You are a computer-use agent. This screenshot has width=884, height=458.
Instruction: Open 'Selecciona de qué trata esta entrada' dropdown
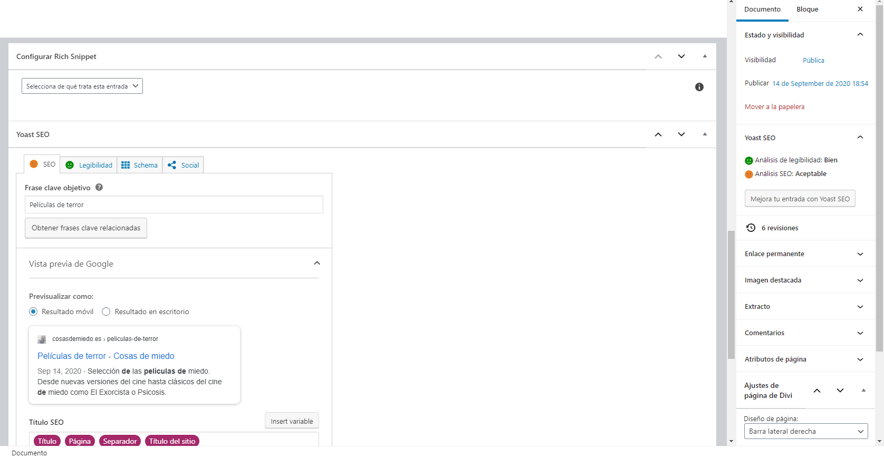click(x=82, y=86)
